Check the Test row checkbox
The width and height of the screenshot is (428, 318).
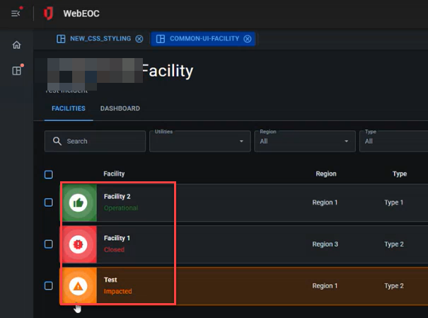pyautogui.click(x=49, y=285)
